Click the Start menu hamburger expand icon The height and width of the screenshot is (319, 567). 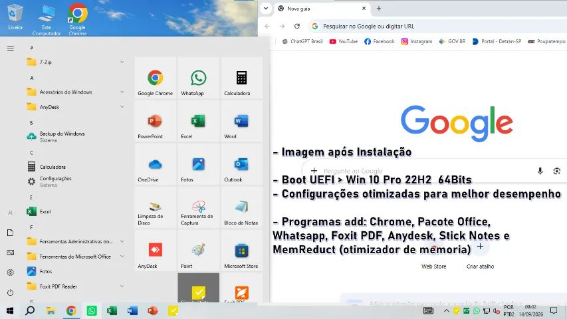pyautogui.click(x=11, y=48)
